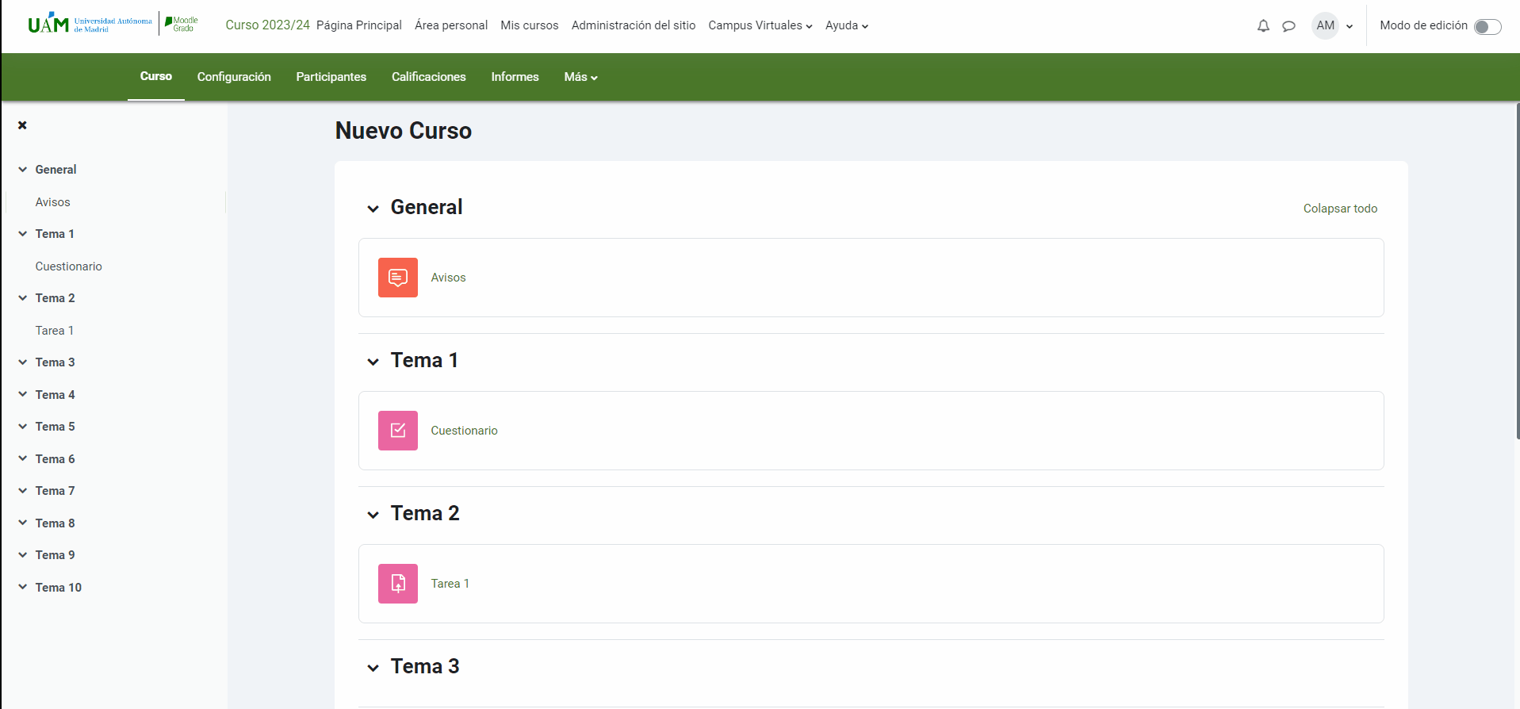This screenshot has width=1520, height=709.
Task: Open the Mis cursos link
Action: pos(529,25)
